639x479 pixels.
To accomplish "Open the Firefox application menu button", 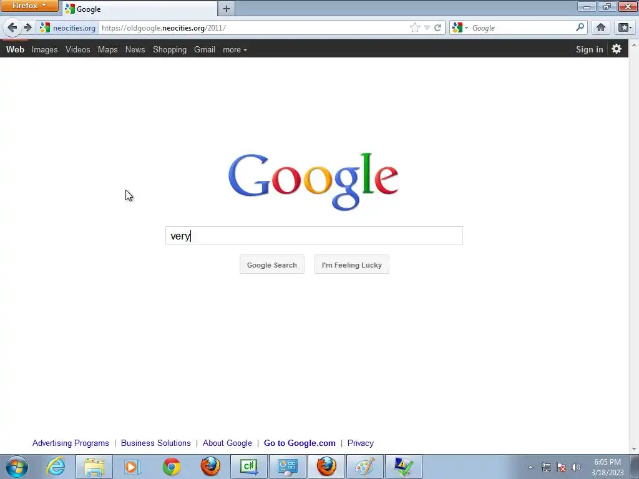I will [29, 6].
